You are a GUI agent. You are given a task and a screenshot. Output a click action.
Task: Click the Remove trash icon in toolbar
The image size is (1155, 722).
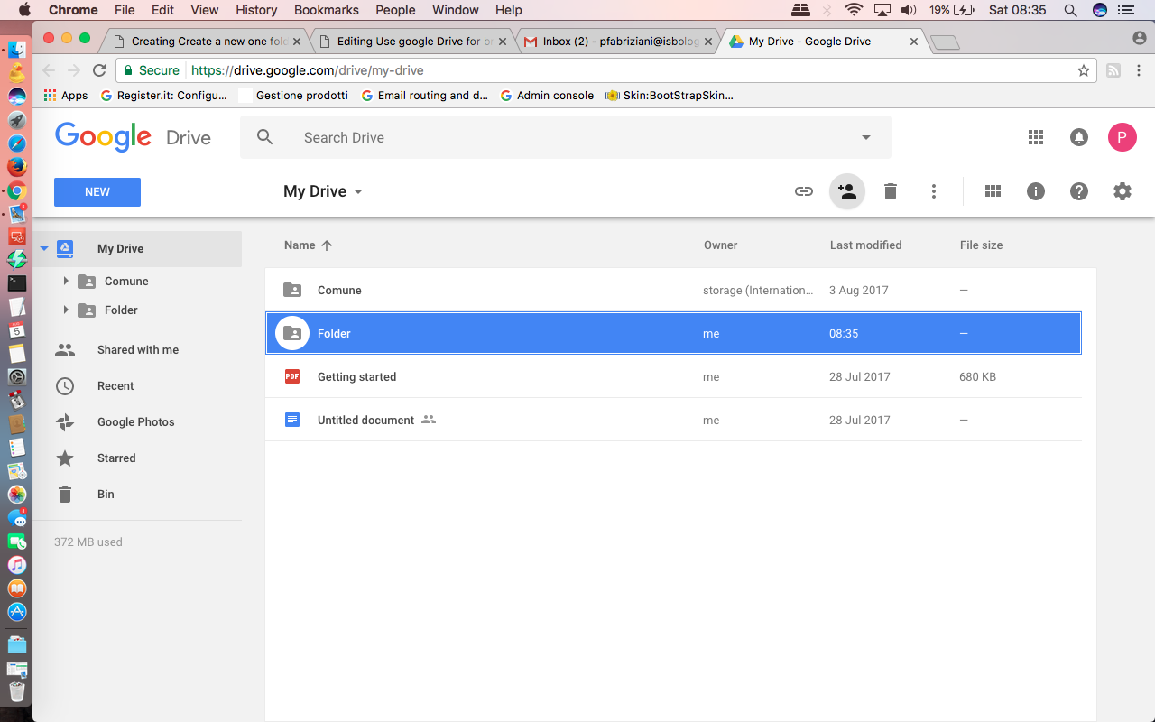pos(891,191)
